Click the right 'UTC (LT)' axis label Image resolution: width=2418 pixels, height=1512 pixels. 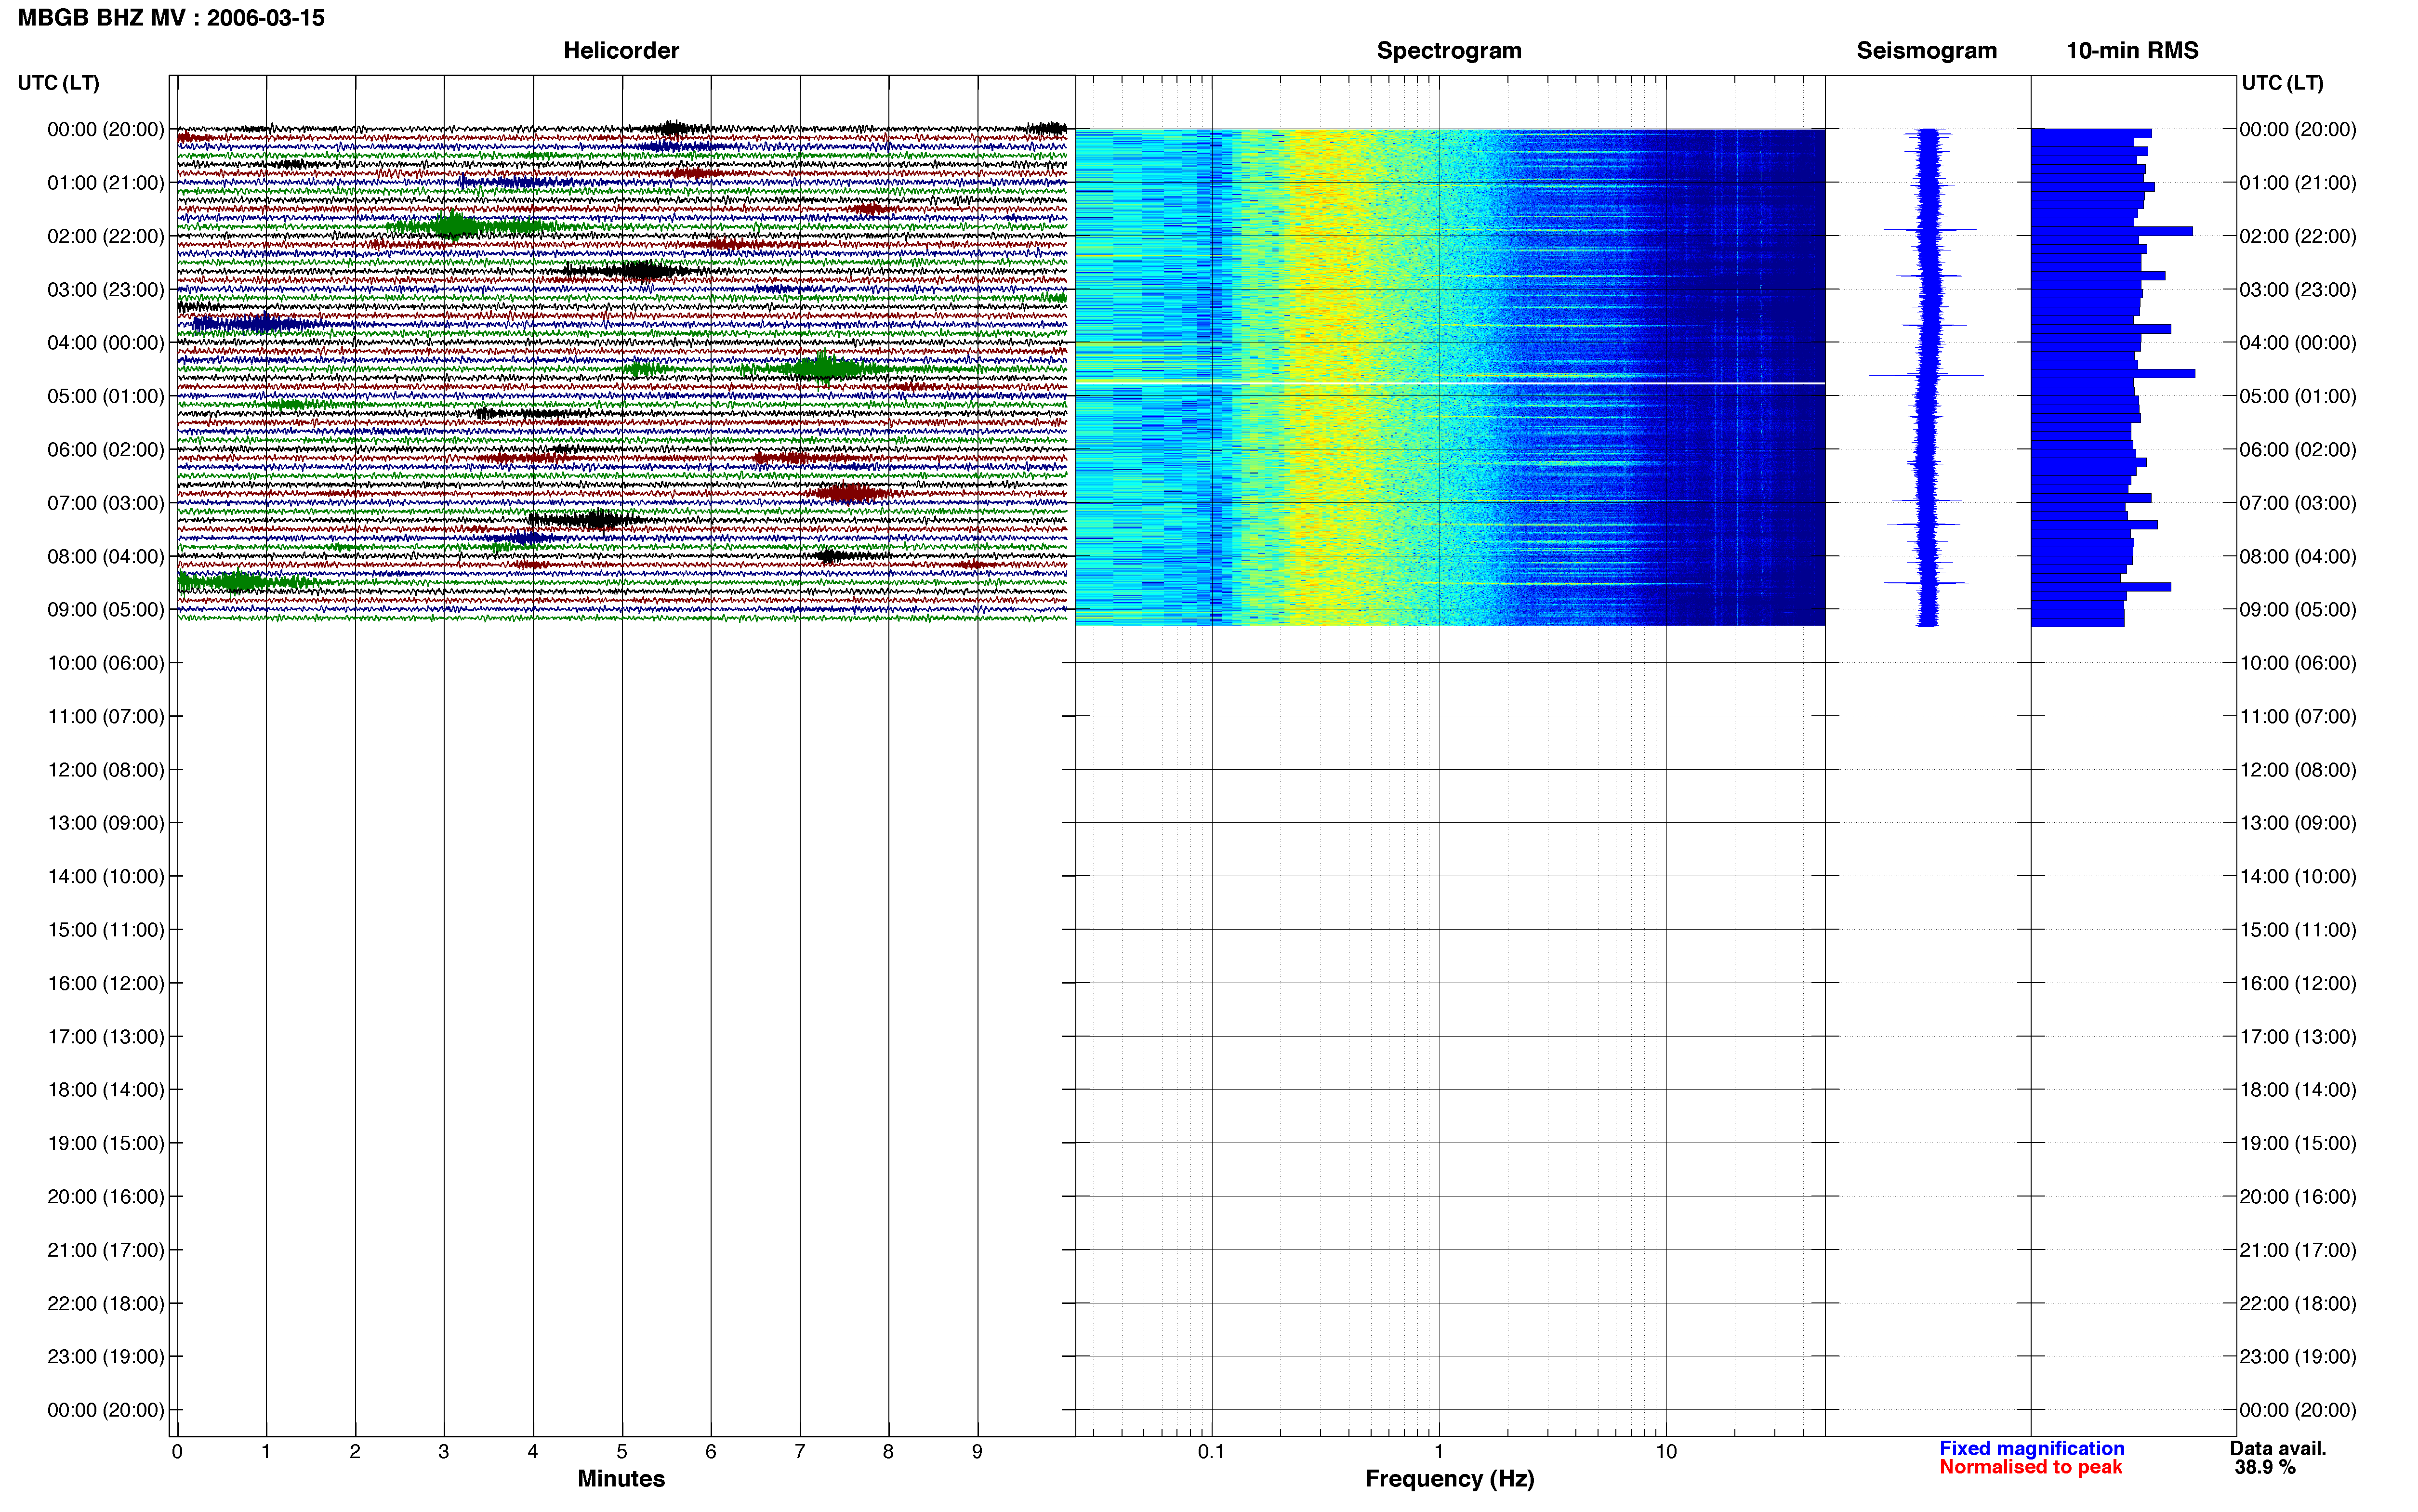(2282, 83)
